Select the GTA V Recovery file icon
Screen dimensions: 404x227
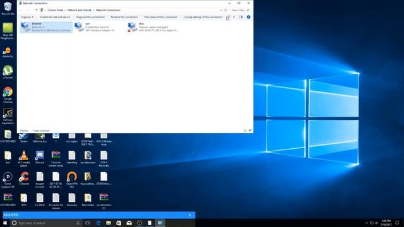(104, 158)
